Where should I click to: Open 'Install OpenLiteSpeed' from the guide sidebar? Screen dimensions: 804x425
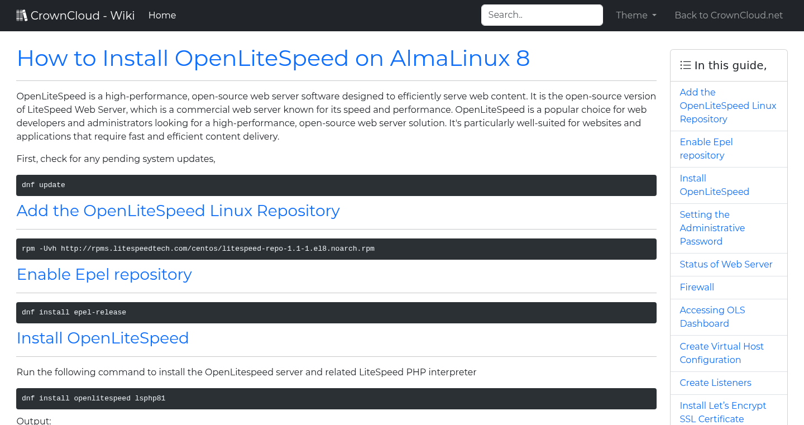pyautogui.click(x=714, y=185)
